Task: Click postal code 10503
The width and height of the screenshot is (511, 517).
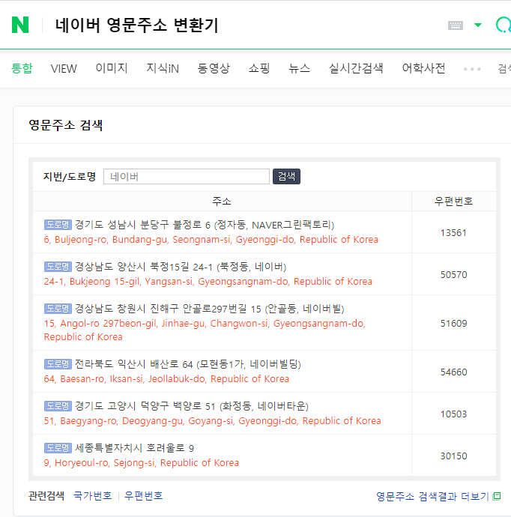Action: click(453, 414)
